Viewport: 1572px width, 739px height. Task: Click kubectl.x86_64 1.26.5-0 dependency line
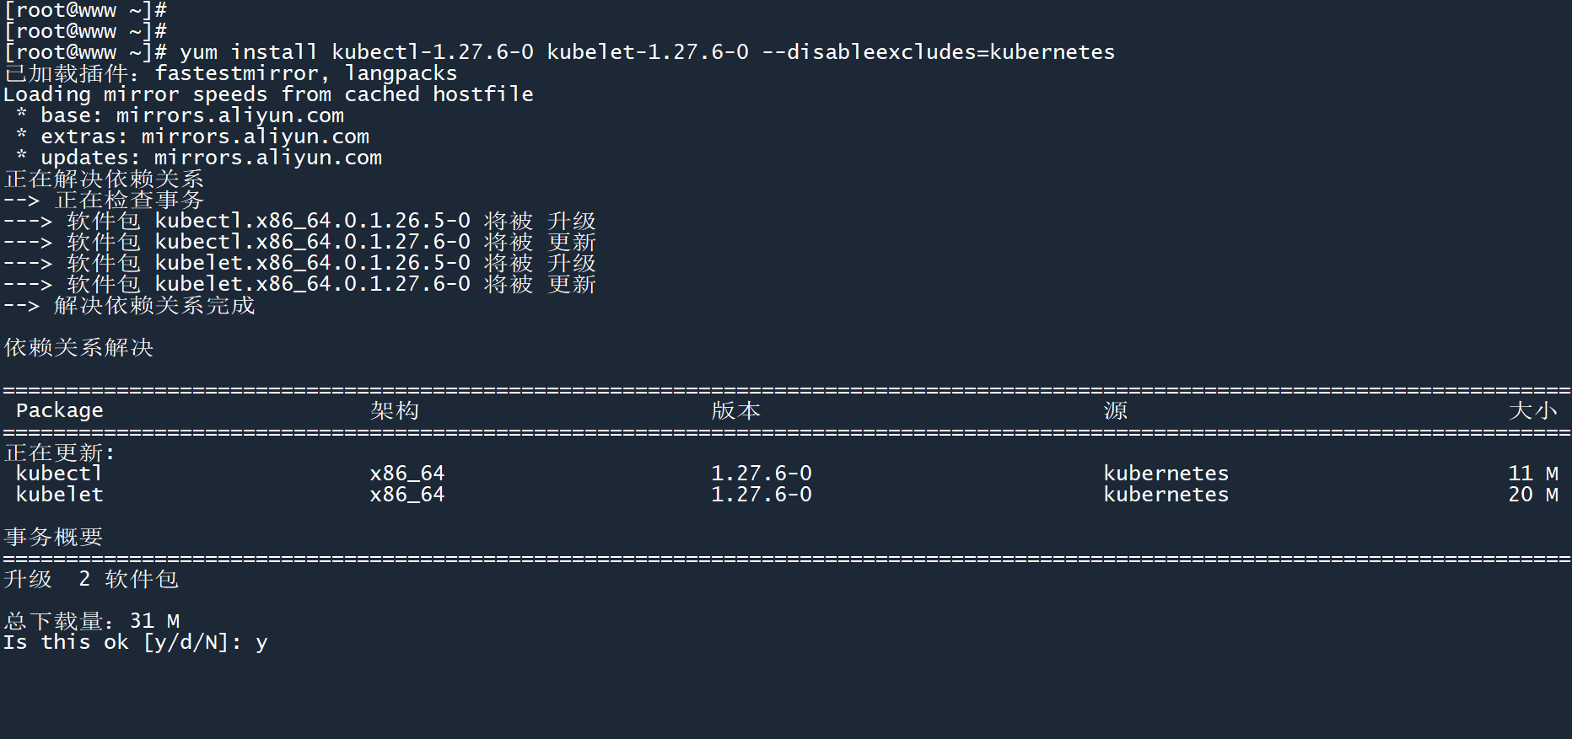312,221
